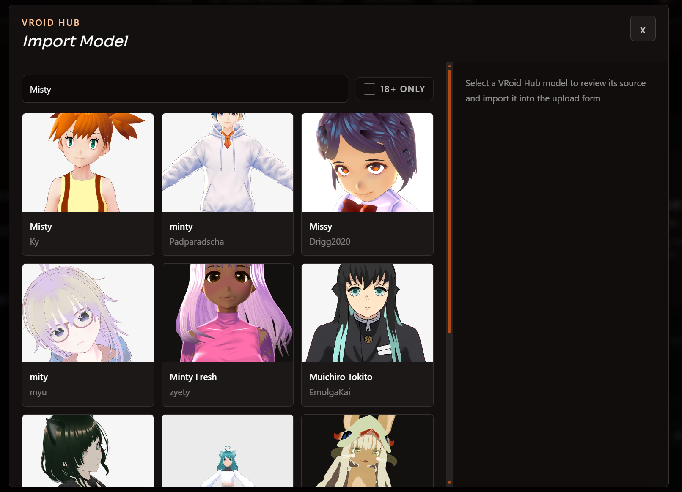Click the author name 'Ky'

34,242
